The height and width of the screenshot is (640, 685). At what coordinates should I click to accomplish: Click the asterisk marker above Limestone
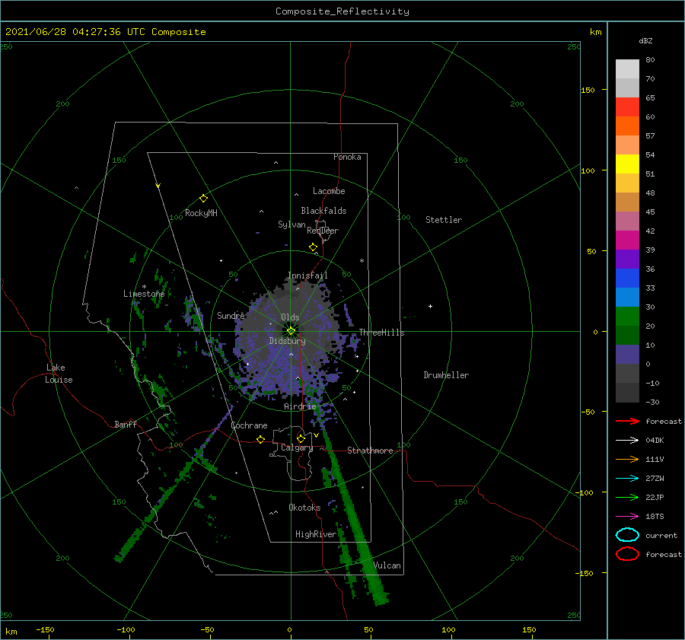[144, 287]
